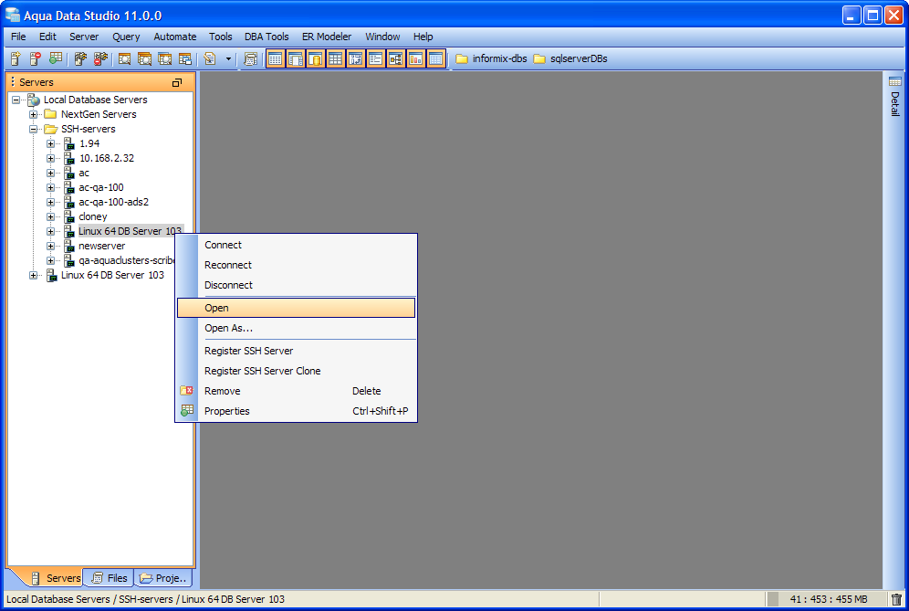Toggle the bar chart view button
This screenshot has height=611, width=909.
[x=415, y=58]
